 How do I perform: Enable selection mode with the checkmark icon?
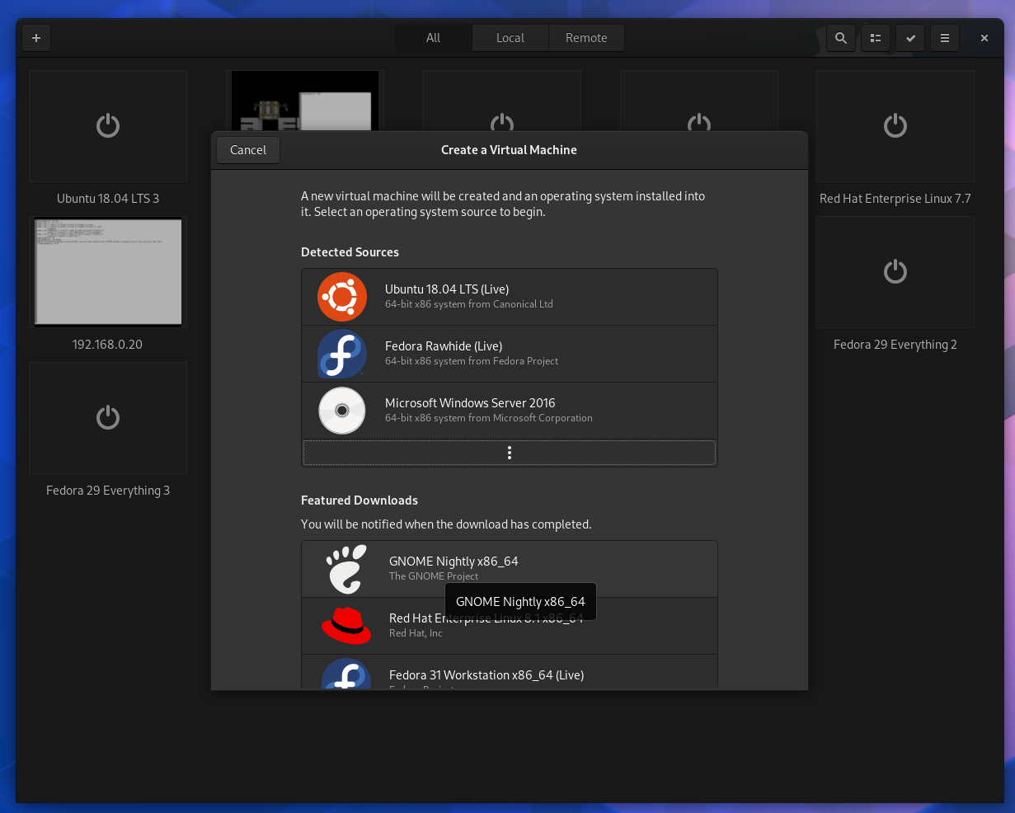click(x=910, y=38)
